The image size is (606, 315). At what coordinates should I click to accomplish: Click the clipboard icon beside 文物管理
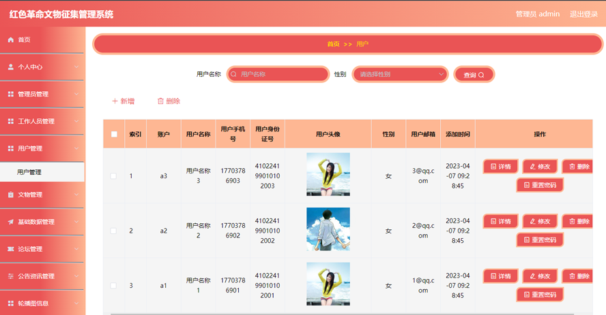[x=11, y=195]
